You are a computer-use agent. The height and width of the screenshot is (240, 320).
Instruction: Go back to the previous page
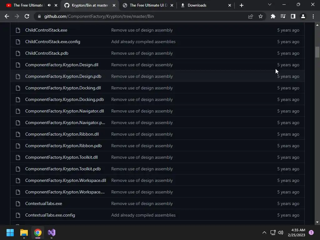pos(7,16)
